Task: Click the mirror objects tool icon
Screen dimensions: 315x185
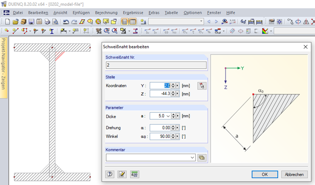Action: tap(306, 21)
